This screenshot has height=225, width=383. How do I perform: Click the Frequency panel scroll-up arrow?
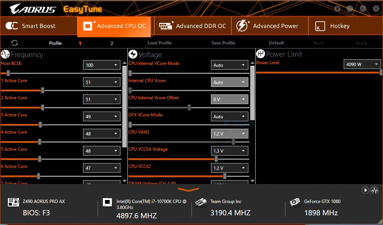[125, 63]
